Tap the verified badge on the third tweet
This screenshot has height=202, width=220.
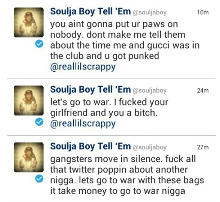[39, 179]
